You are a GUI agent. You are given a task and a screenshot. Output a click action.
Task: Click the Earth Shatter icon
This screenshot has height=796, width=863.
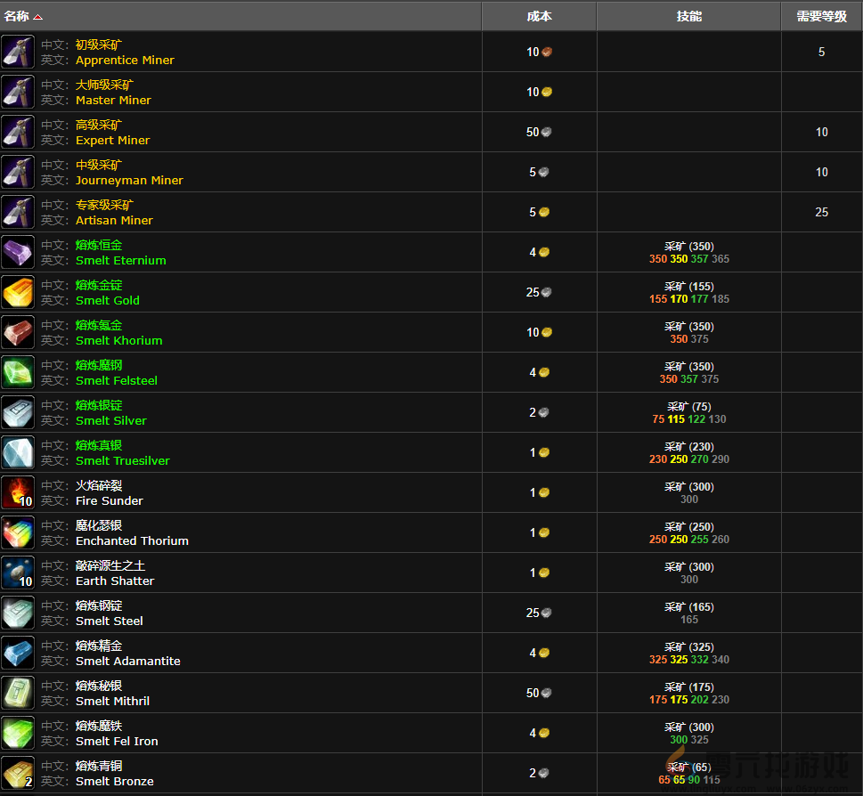coord(18,573)
